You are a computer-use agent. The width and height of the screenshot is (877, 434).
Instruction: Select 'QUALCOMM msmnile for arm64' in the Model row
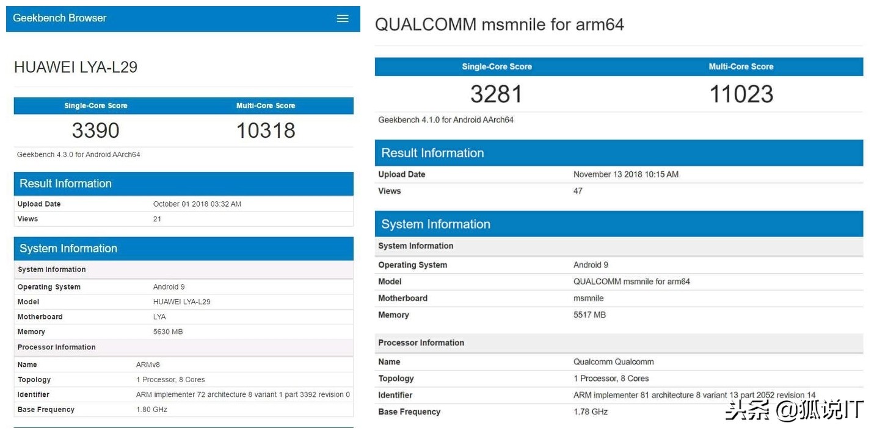631,282
